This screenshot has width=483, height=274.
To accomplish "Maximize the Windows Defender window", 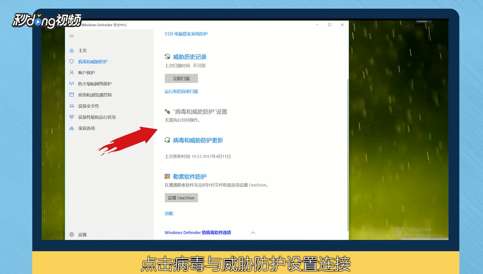I will [330, 25].
